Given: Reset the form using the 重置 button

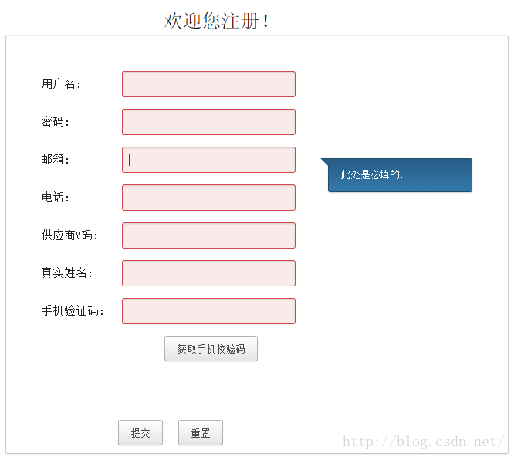Looking at the screenshot, I should [x=201, y=433].
